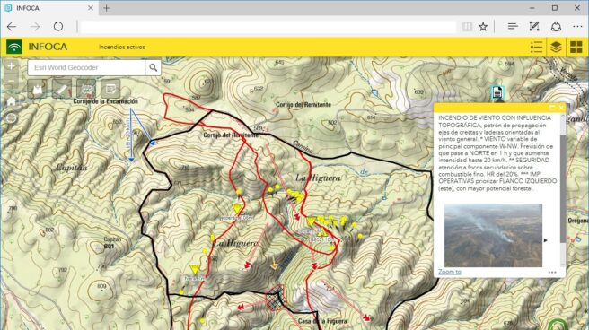Click inside the Esri World Geocoder field
The width and height of the screenshot is (589, 330).
tap(86, 67)
